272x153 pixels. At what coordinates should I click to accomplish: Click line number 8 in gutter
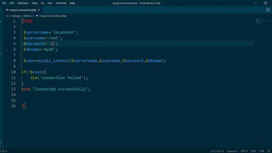[14, 61]
